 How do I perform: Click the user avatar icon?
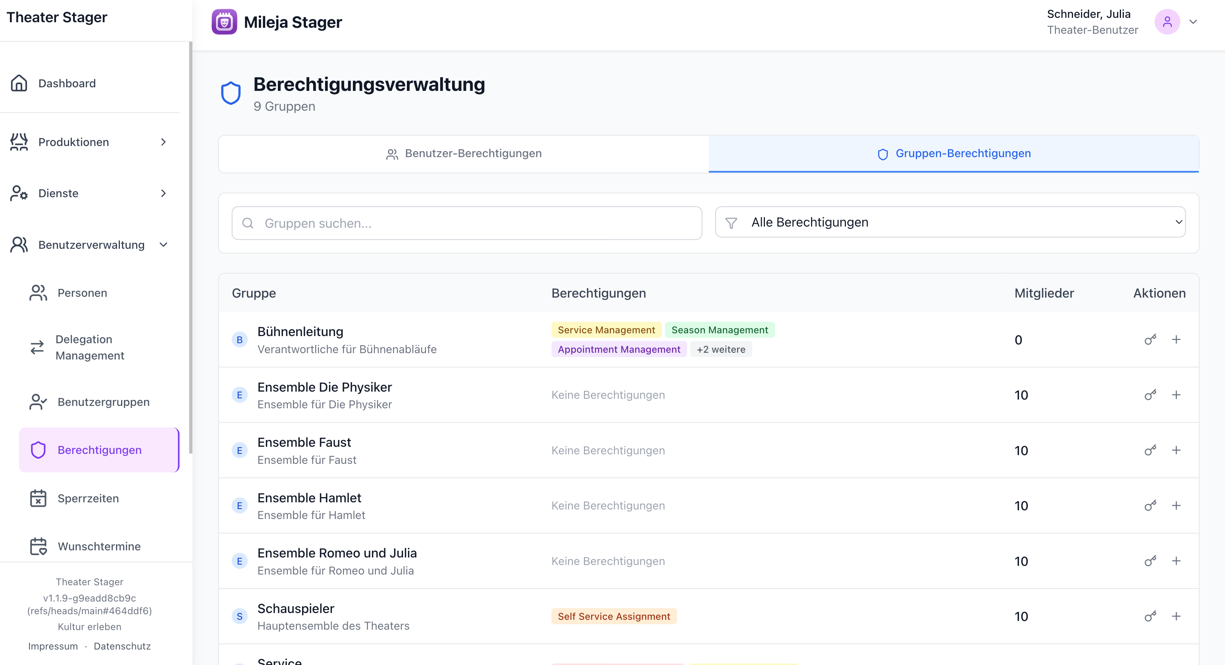click(1167, 22)
